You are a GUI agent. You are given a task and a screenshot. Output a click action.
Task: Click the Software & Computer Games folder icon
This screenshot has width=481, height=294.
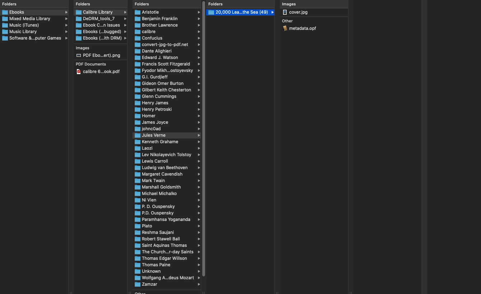coord(5,38)
